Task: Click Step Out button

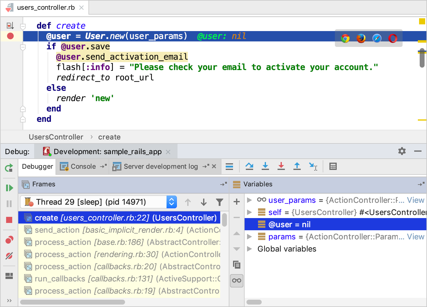Action: point(297,166)
